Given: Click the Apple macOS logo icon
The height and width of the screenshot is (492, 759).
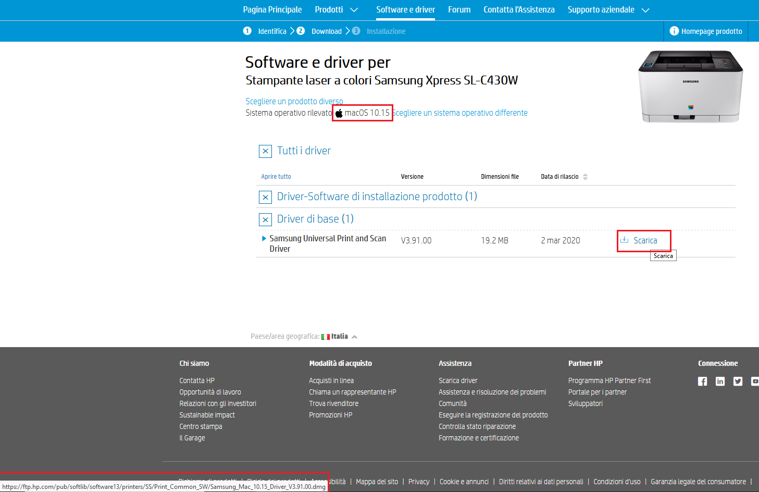Looking at the screenshot, I should pos(339,113).
